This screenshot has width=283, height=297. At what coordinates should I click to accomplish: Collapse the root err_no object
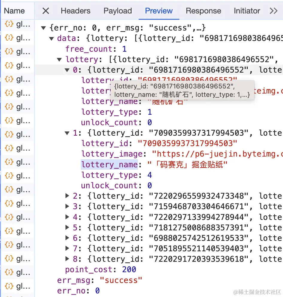click(43, 28)
